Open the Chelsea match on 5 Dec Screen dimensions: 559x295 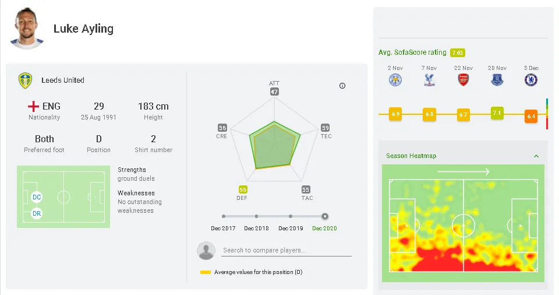tap(531, 80)
